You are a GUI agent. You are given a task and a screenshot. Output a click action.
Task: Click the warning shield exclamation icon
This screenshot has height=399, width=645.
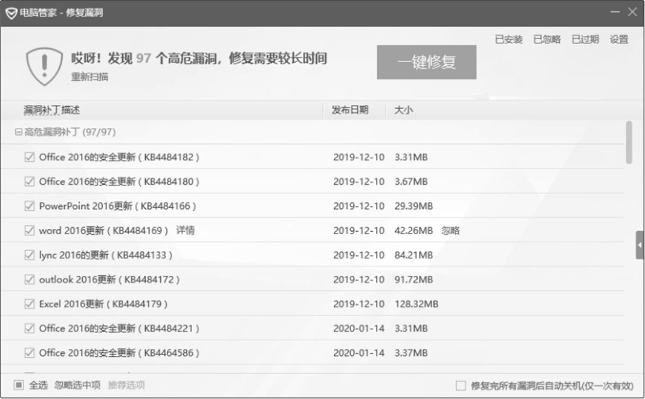click(44, 65)
